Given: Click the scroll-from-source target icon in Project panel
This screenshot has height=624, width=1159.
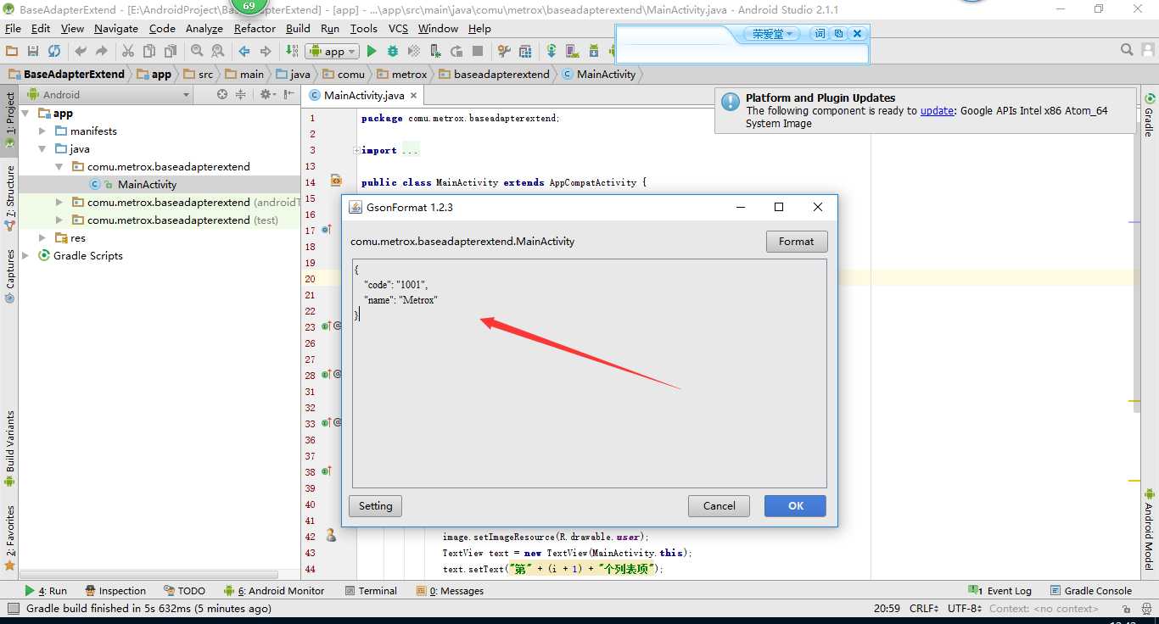Looking at the screenshot, I should [222, 94].
